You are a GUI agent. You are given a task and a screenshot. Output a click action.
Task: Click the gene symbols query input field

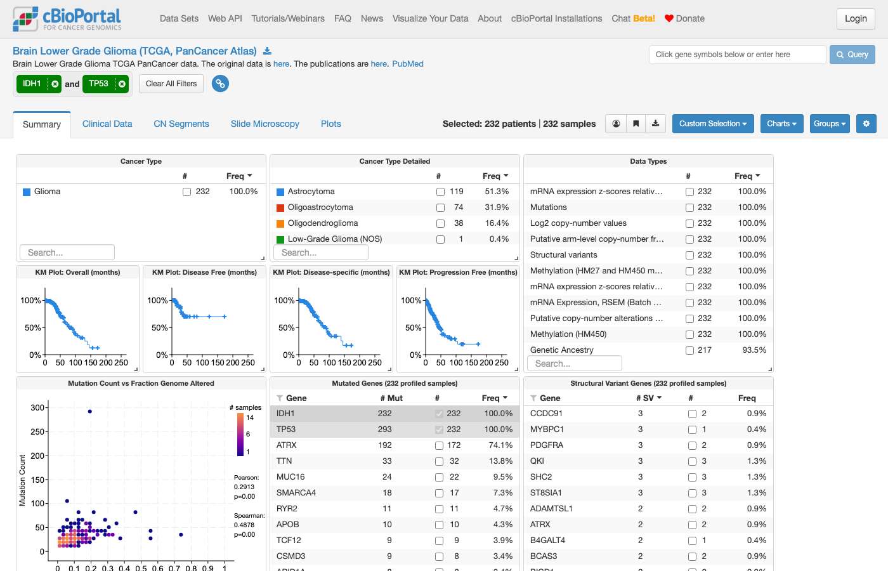pos(737,55)
